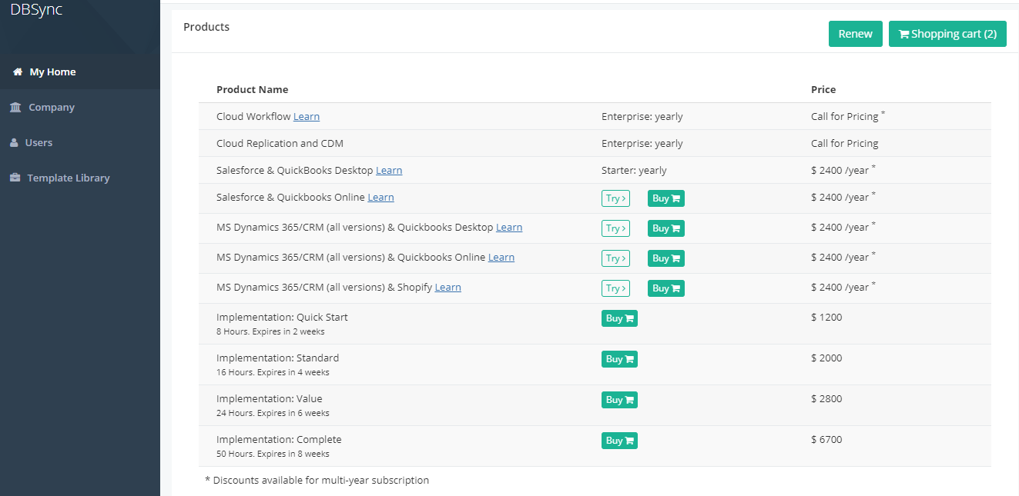1019x496 pixels.
Task: Go to Company in sidebar menu
Action: point(52,108)
